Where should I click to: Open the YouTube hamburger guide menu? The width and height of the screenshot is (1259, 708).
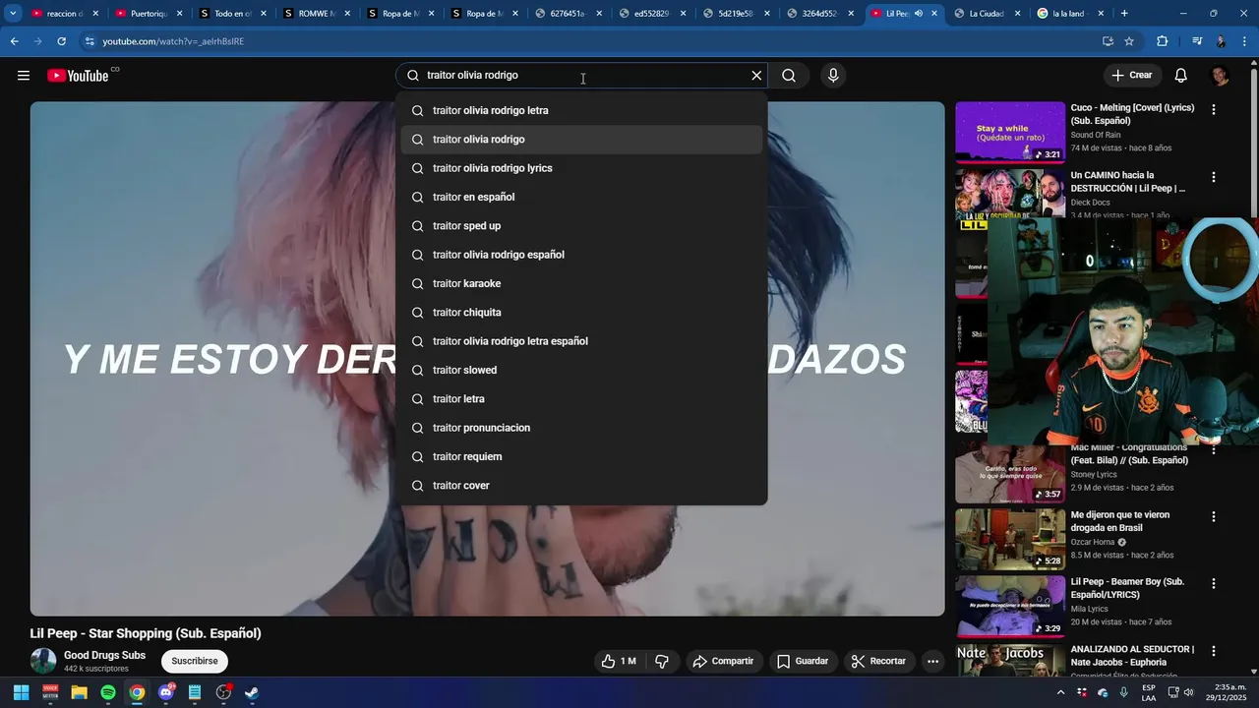coord(24,76)
